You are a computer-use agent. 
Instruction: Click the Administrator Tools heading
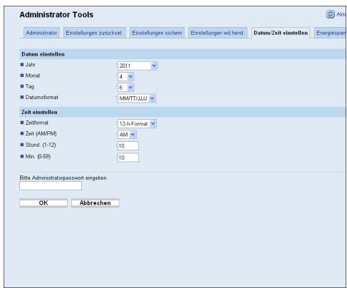coord(56,15)
